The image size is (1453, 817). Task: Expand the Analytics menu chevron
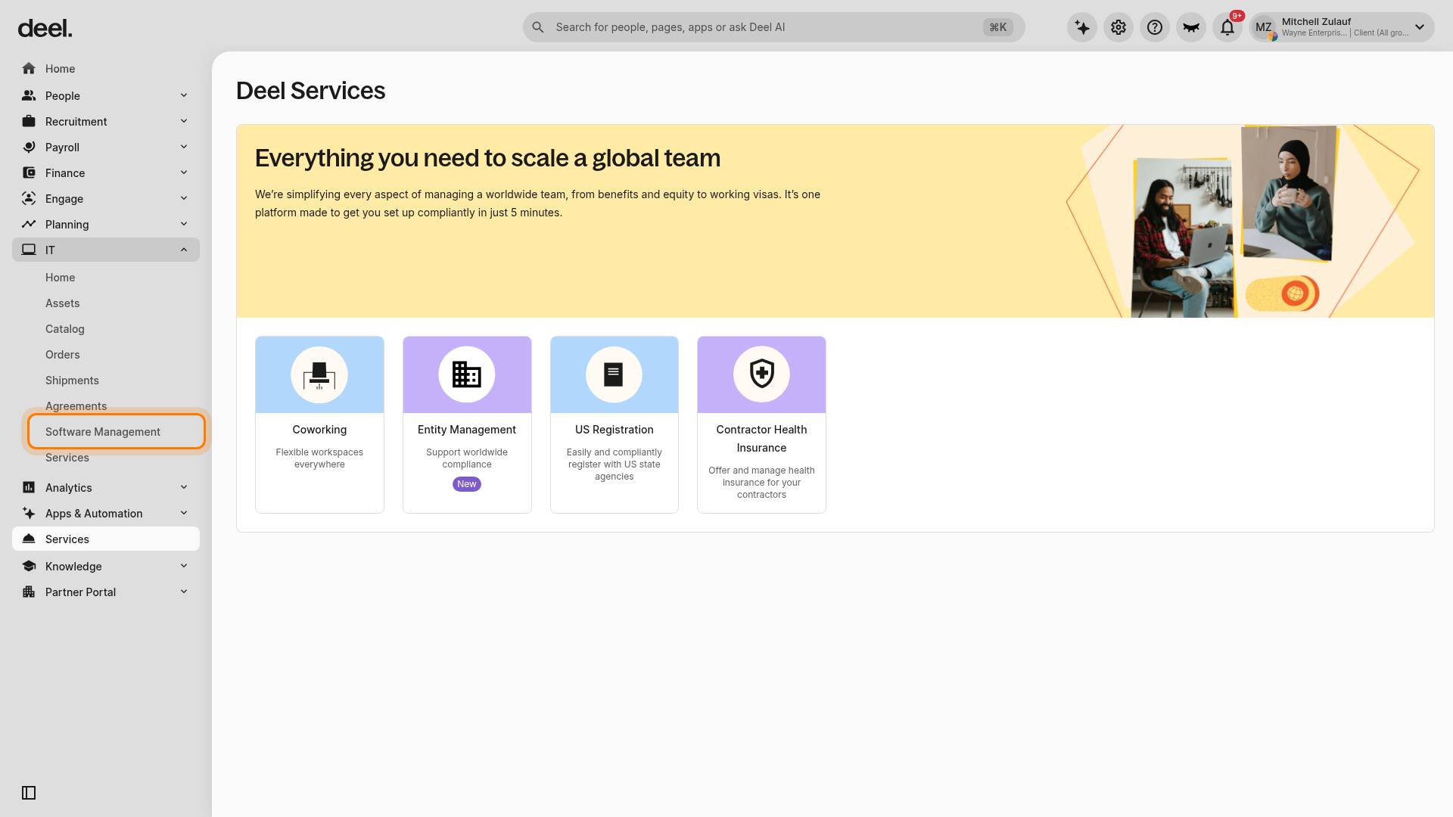click(x=184, y=487)
